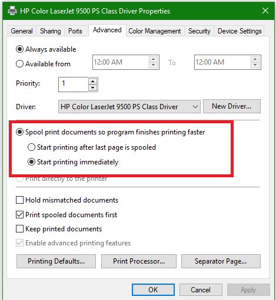This screenshot has width=276, height=300.
Task: Check Hold mismatched documents
Action: pos(19,200)
